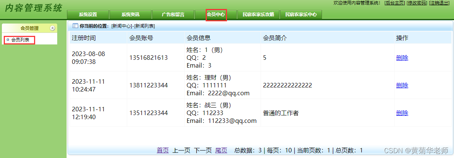Click the 会员管理 sidebar header
Screen dimensions: 454x158
coord(30,28)
